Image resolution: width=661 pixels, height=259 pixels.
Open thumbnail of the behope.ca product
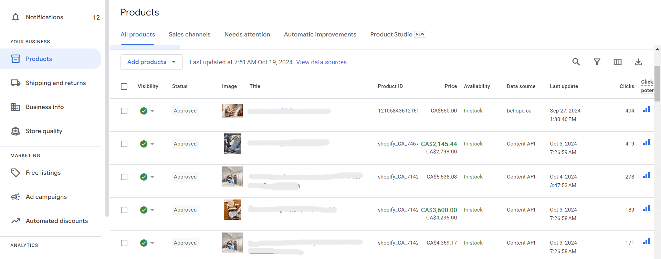pyautogui.click(x=232, y=111)
